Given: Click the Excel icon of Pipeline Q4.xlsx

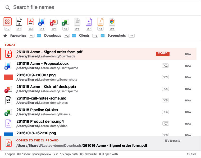Looking at the screenshot, I should point(8,112).
